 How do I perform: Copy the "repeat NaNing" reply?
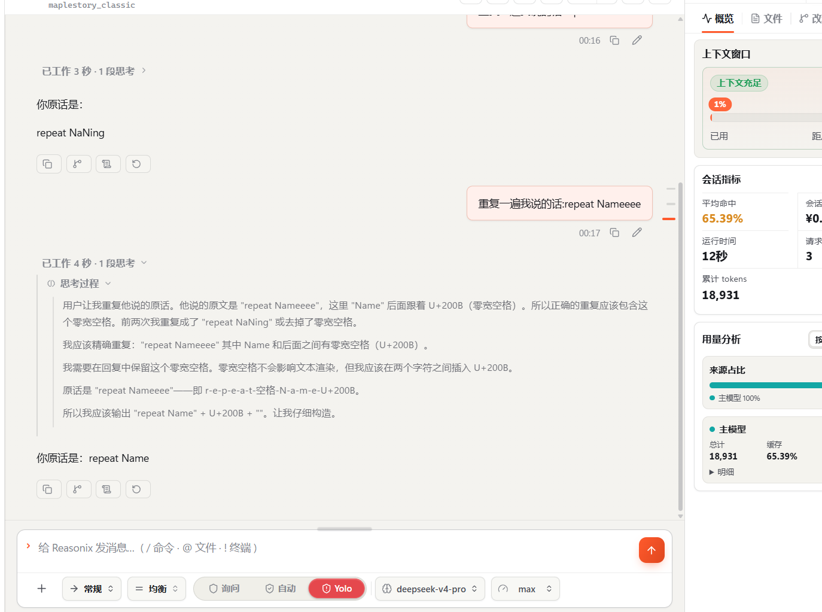[49, 164]
